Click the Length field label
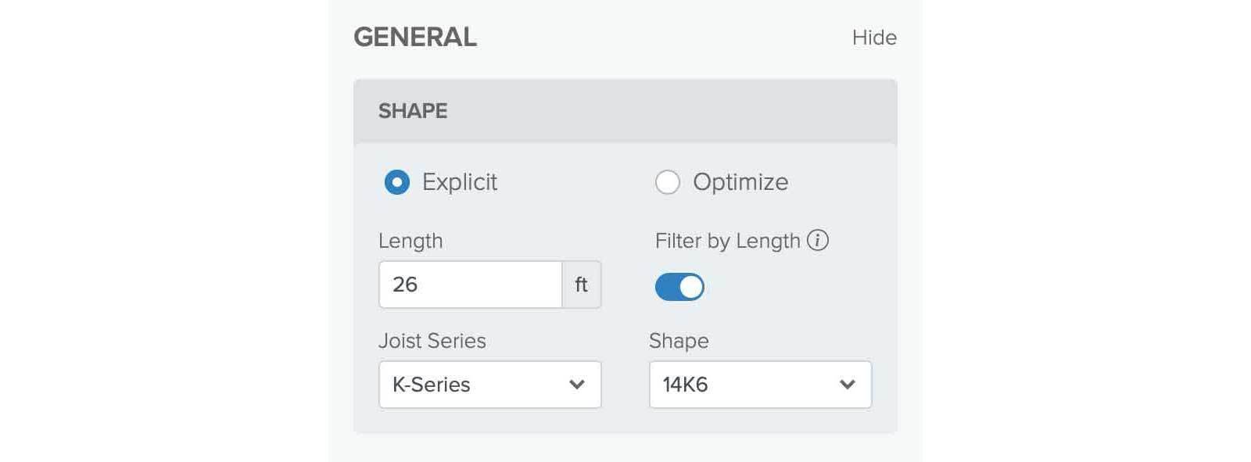 [x=410, y=241]
